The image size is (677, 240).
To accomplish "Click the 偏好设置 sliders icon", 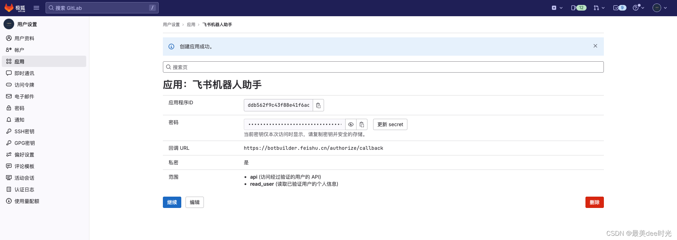I will 9,154.
